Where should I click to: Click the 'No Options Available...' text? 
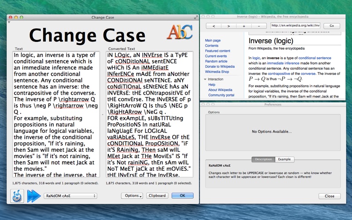point(271,132)
